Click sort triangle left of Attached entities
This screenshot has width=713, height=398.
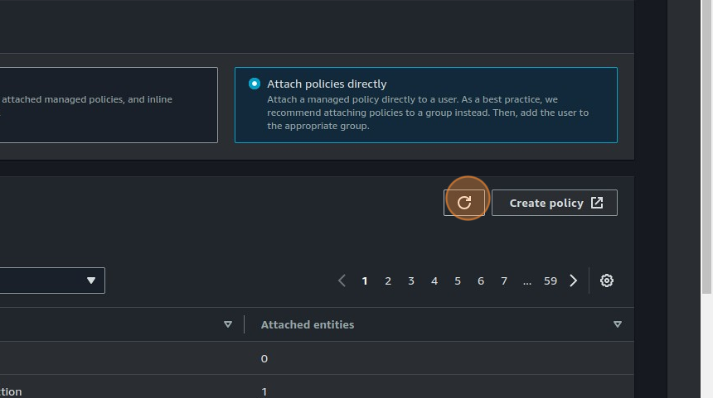click(228, 324)
